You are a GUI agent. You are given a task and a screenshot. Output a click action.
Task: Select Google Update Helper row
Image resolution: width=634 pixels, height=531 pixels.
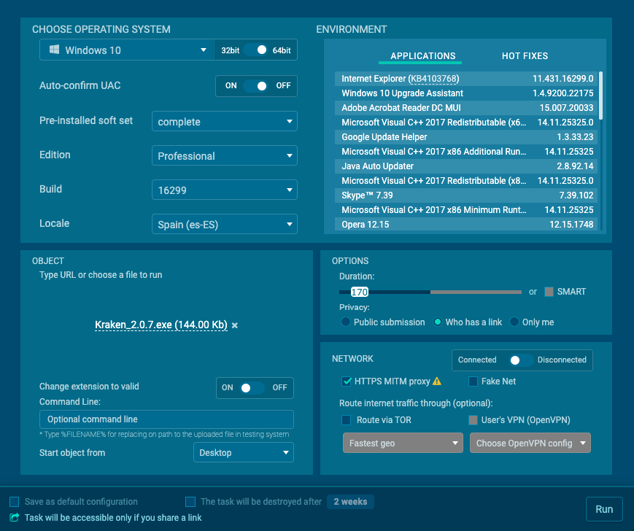(x=465, y=137)
